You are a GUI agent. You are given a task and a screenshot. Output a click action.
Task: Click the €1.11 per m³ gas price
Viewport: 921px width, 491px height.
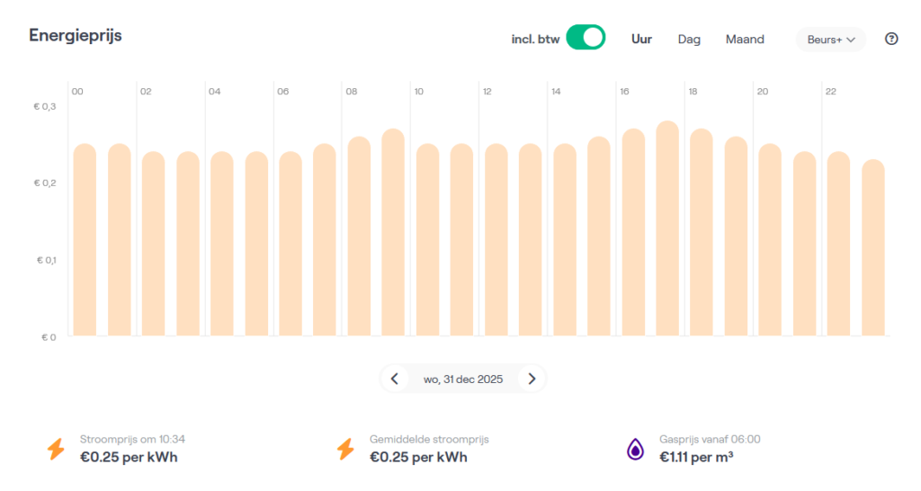(696, 457)
